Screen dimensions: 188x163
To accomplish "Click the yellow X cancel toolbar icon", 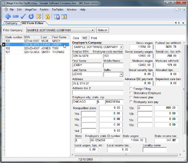I will coord(39,17).
